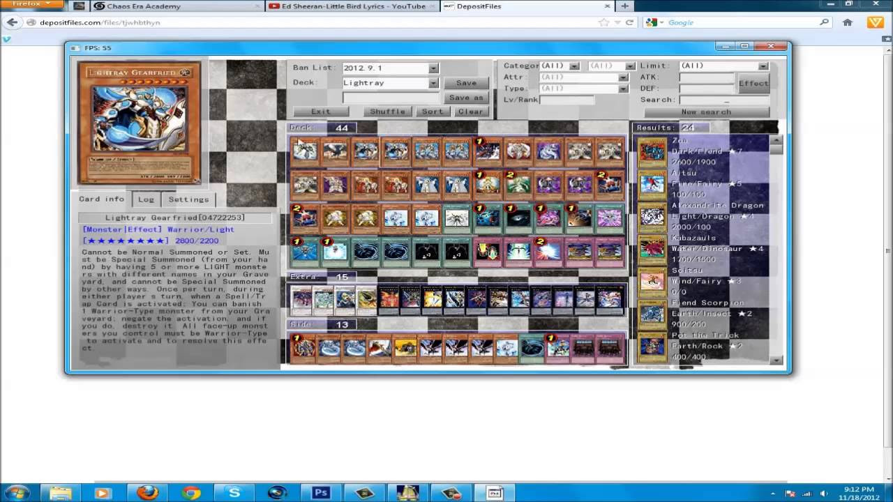This screenshot has width=893, height=502.
Task: Open the Ban List dropdown
Action: tap(433, 68)
